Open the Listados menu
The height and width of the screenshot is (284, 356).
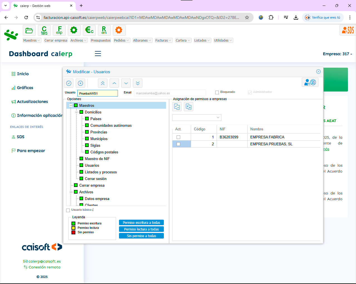(202, 40)
